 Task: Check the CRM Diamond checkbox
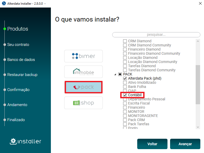(x=125, y=41)
